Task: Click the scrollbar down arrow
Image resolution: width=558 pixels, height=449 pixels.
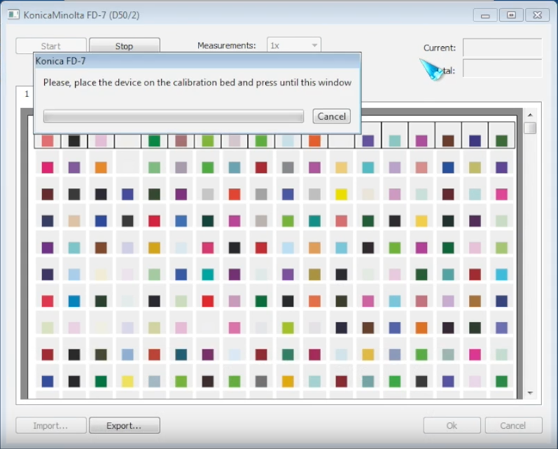Action: click(530, 393)
